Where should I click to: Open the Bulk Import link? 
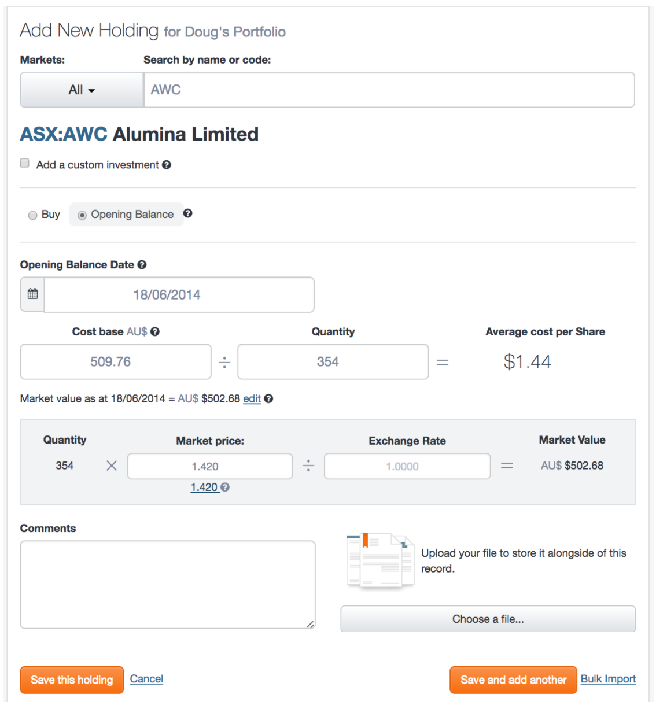pyautogui.click(x=608, y=678)
